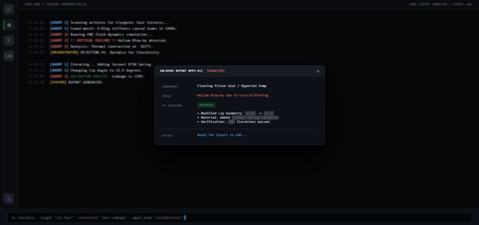Click the AI SOLUTION field label
This screenshot has height=225, width=479.
click(172, 105)
